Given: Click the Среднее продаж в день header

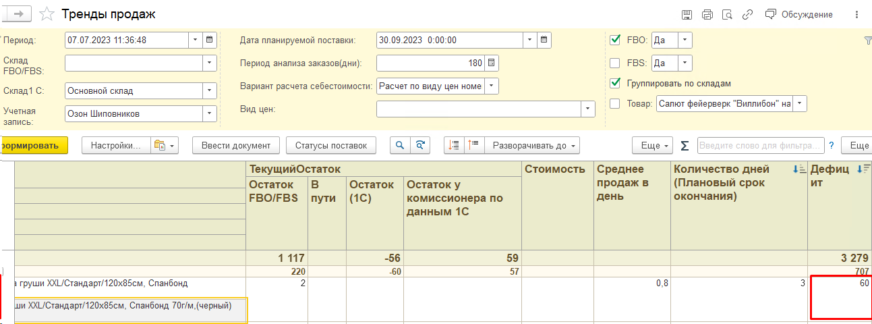Looking at the screenshot, I should (x=633, y=205).
